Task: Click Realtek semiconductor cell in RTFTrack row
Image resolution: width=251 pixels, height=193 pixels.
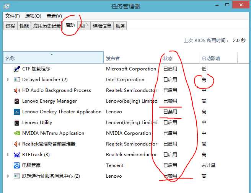Action: click(x=131, y=155)
